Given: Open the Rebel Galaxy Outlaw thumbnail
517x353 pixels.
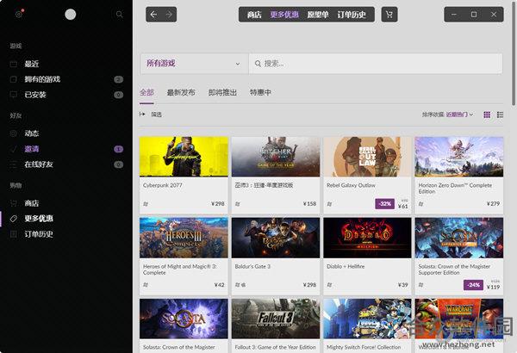Looking at the screenshot, I should pos(367,157).
